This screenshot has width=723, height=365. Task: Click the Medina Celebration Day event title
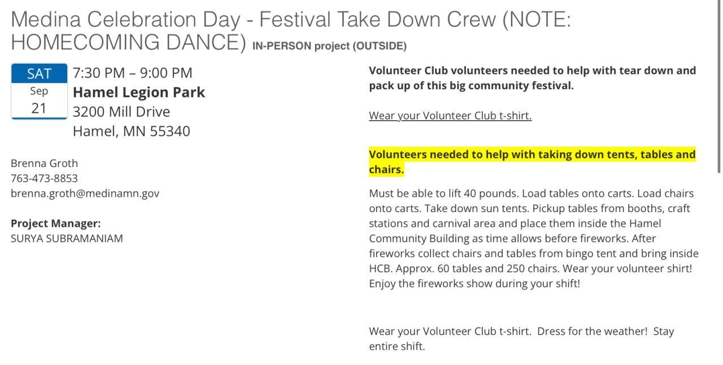coord(291,20)
